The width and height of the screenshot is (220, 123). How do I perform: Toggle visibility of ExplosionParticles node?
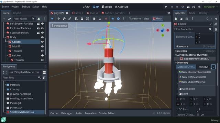pyautogui.click(x=42, y=28)
